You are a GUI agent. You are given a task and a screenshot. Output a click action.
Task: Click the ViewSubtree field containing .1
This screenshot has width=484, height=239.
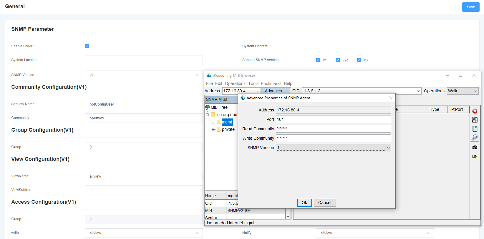(x=144, y=190)
